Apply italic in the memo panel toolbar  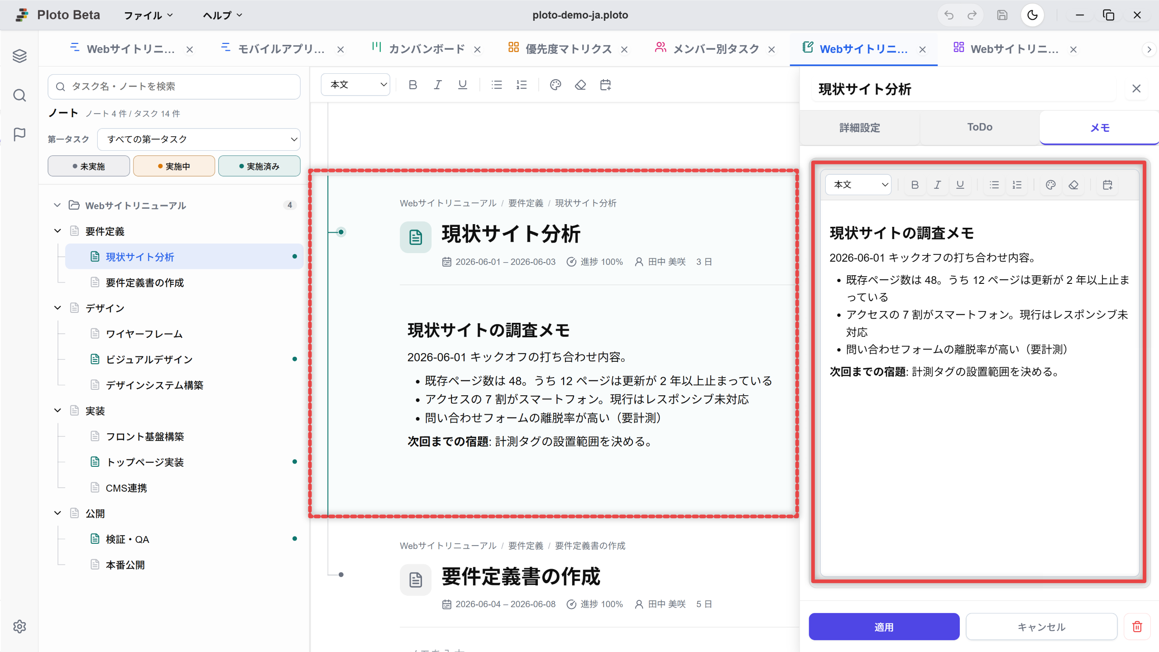click(x=938, y=185)
